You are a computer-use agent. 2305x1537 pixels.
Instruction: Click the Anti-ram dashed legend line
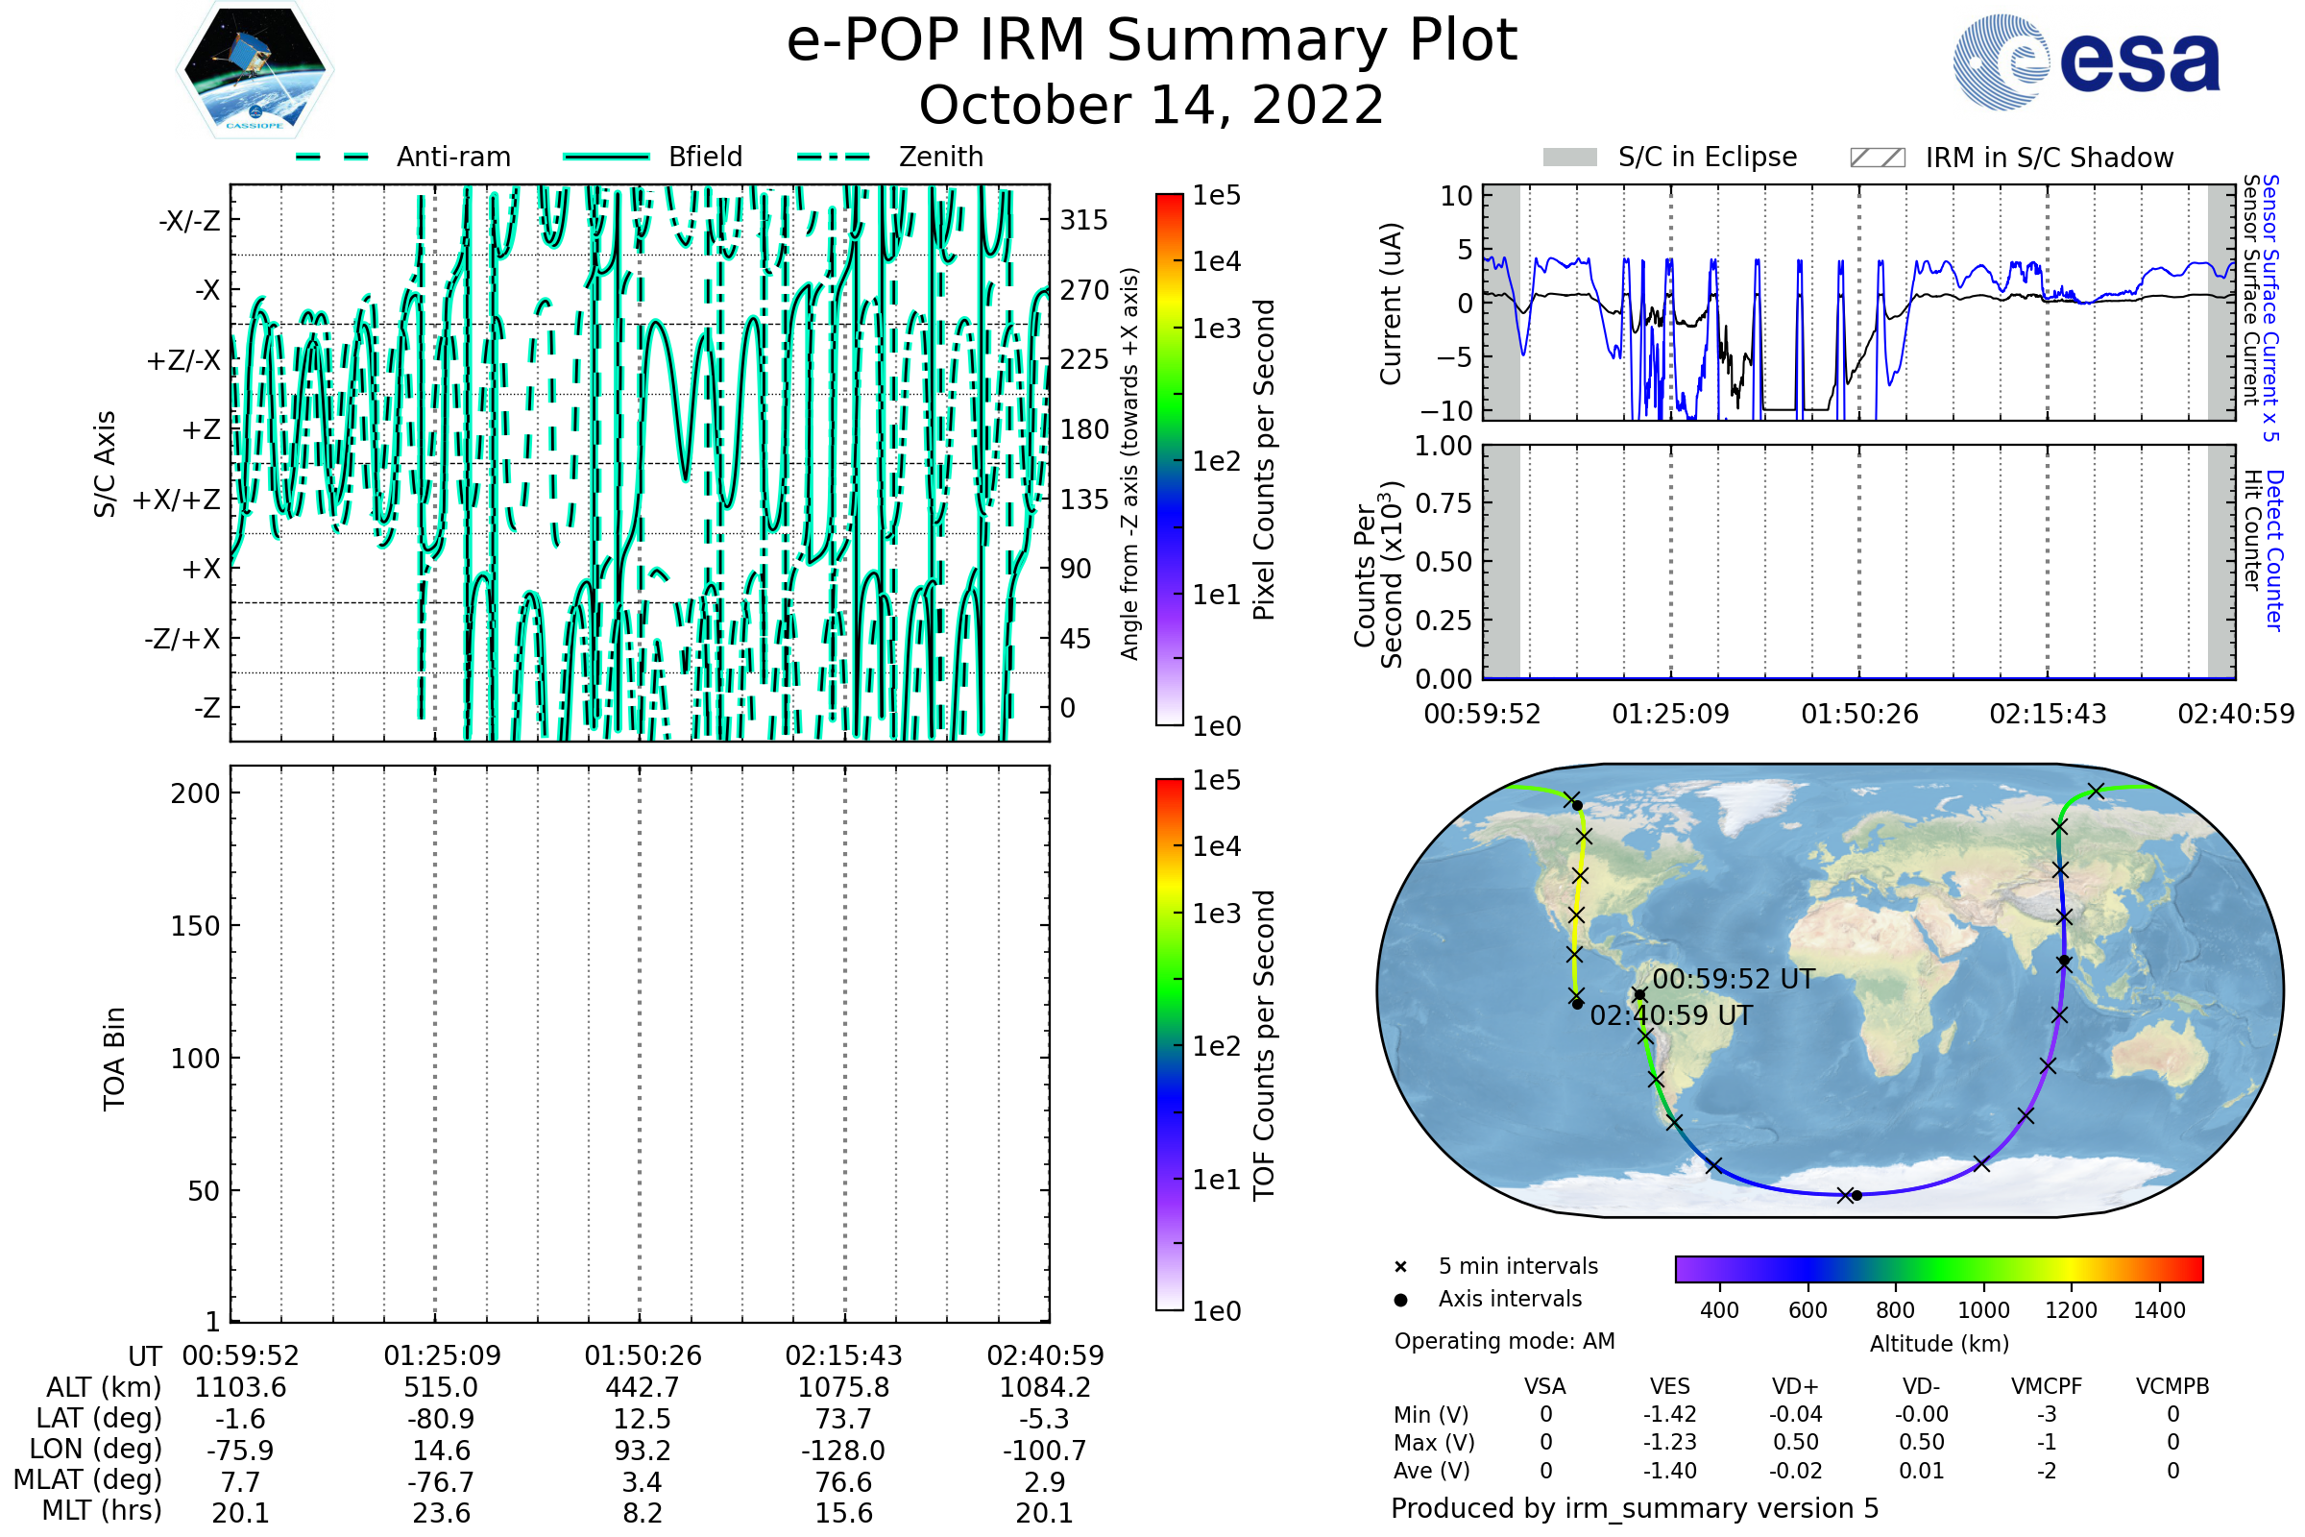332,157
